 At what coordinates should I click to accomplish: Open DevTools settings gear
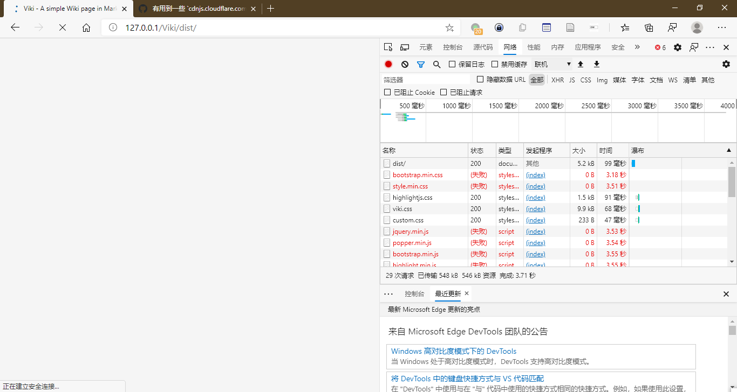(x=678, y=47)
